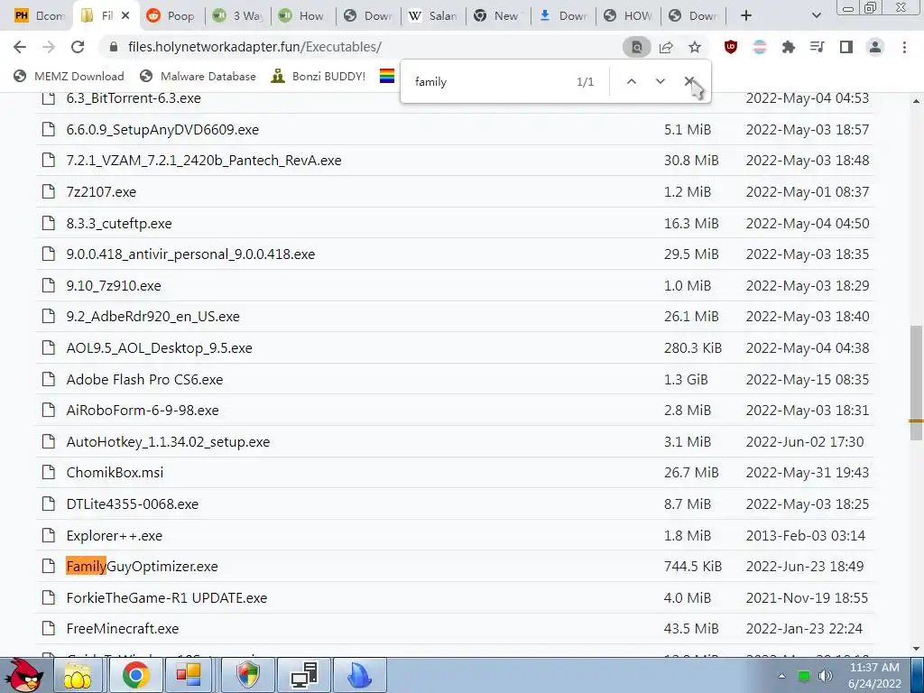924x693 pixels.
Task: Open 7.2.1_VZAM Pantech RevA.exe link
Action: [204, 161]
